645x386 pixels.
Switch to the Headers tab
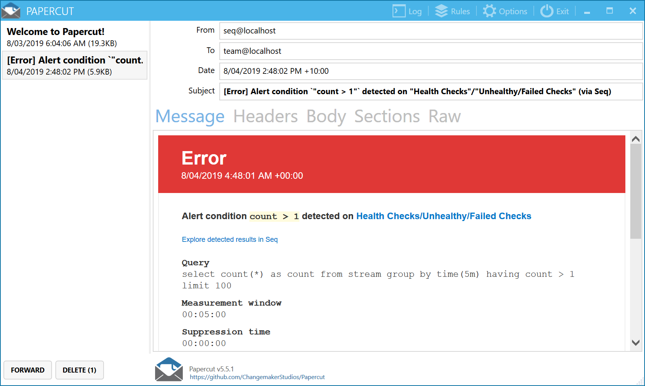(266, 116)
